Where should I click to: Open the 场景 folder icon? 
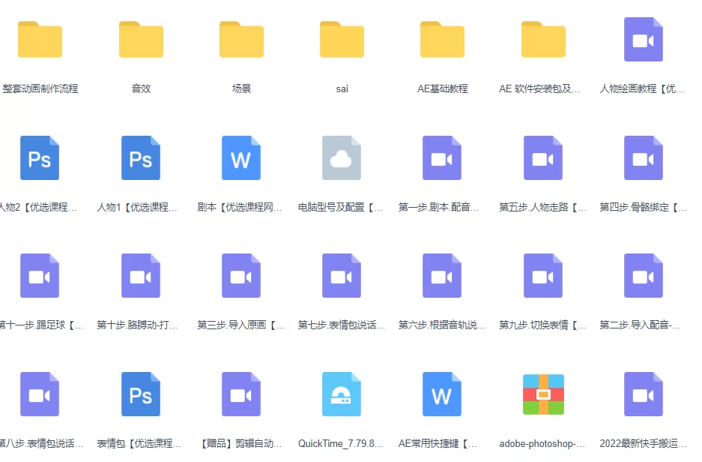pos(241,40)
